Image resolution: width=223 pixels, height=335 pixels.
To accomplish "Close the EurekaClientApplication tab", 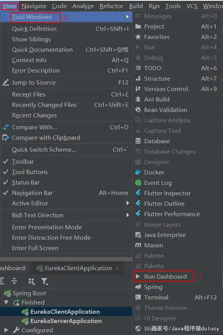I will (x=117, y=268).
